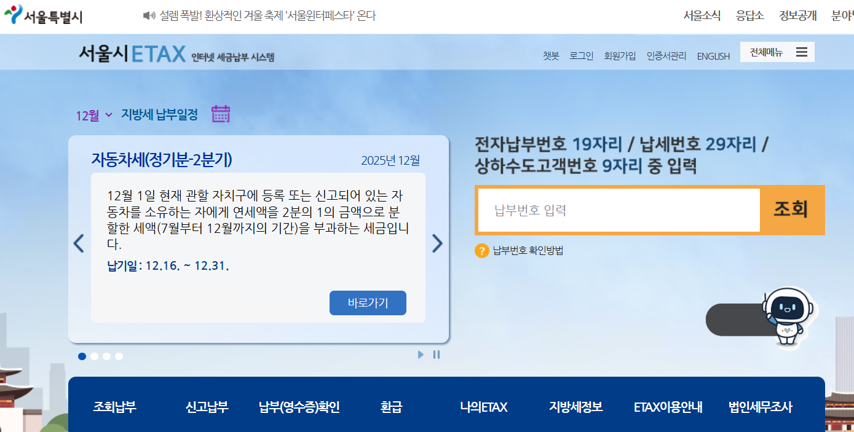
Task: Select the second carousel dot
Action: (94, 356)
